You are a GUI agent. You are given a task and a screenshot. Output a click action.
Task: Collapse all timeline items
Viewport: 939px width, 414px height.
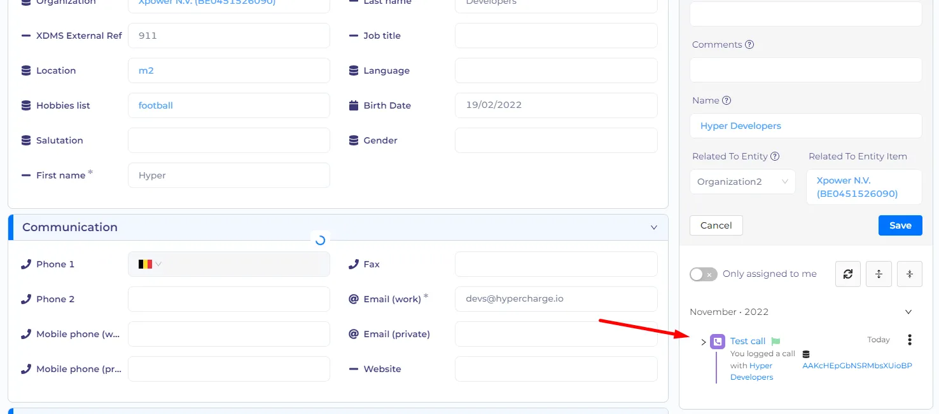[x=910, y=274]
